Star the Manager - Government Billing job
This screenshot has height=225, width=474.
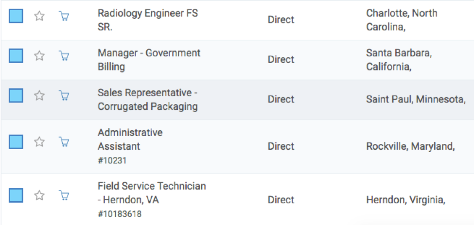39,56
